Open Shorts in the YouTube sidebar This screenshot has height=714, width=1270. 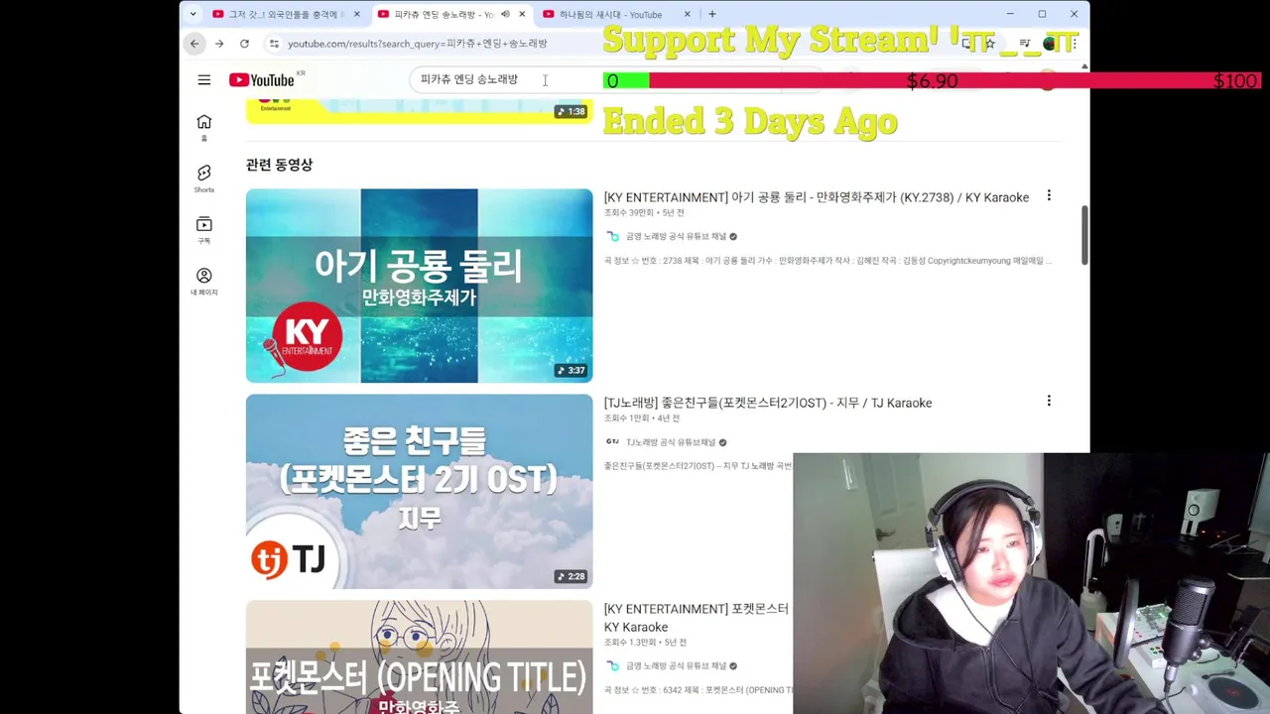204,178
